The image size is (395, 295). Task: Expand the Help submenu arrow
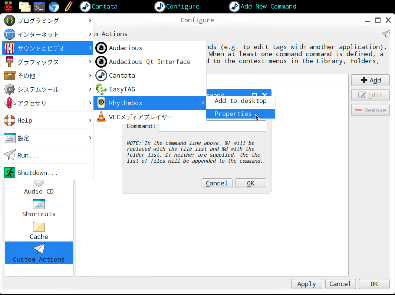90,120
